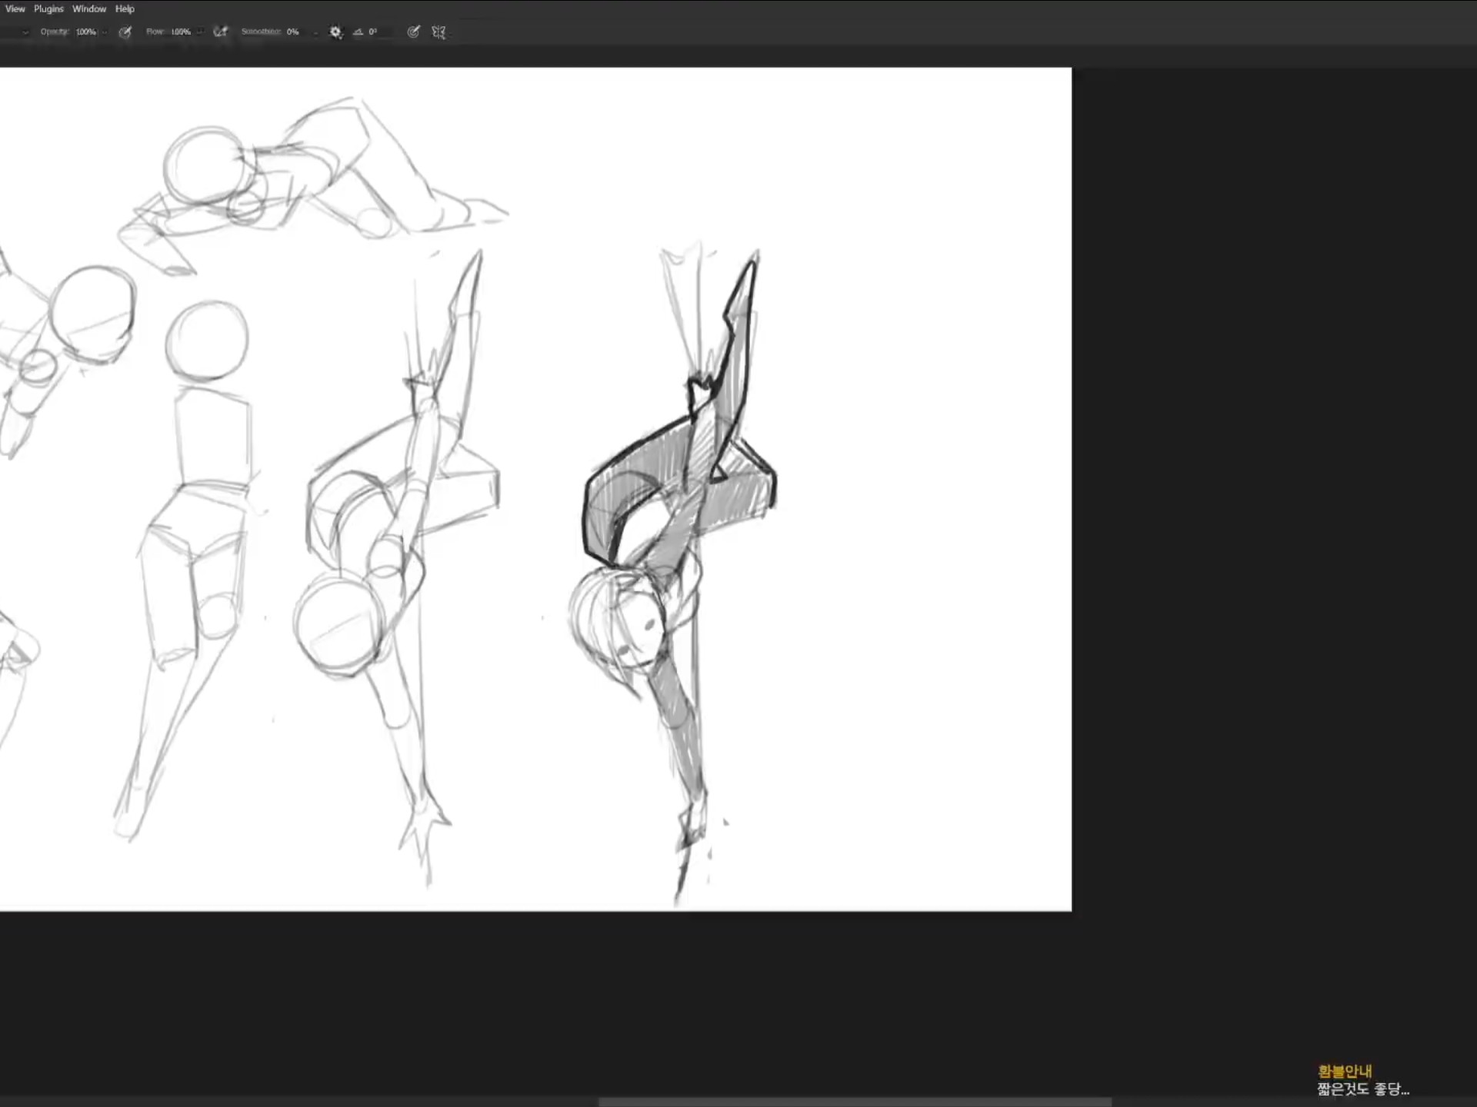This screenshot has width=1477, height=1107.
Task: Click the Opacity 100% value field
Action: click(x=85, y=32)
